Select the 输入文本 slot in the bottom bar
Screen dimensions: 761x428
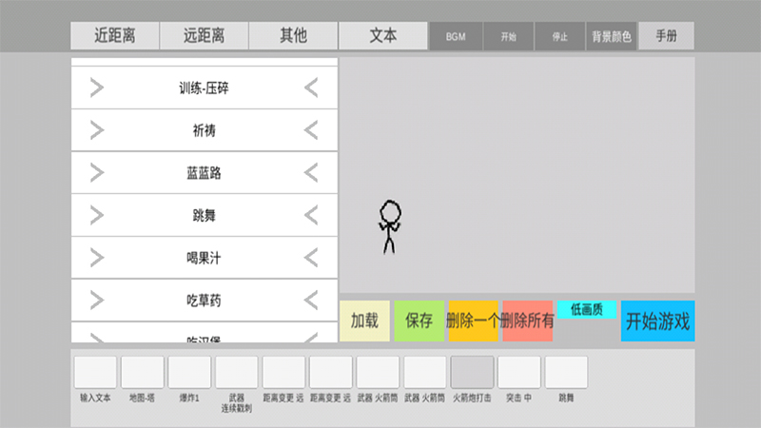(x=95, y=372)
